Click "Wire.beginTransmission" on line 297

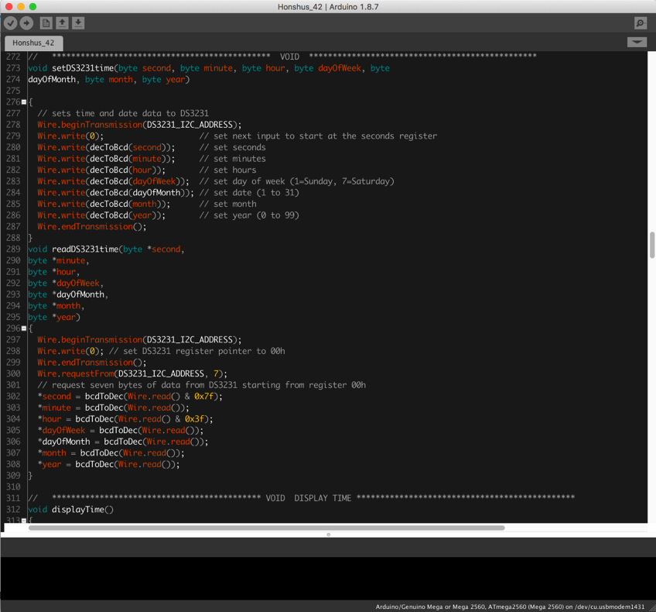[x=90, y=340]
